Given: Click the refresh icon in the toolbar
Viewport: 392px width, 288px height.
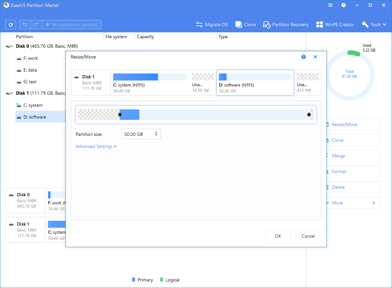Looking at the screenshot, I should coord(11,24).
